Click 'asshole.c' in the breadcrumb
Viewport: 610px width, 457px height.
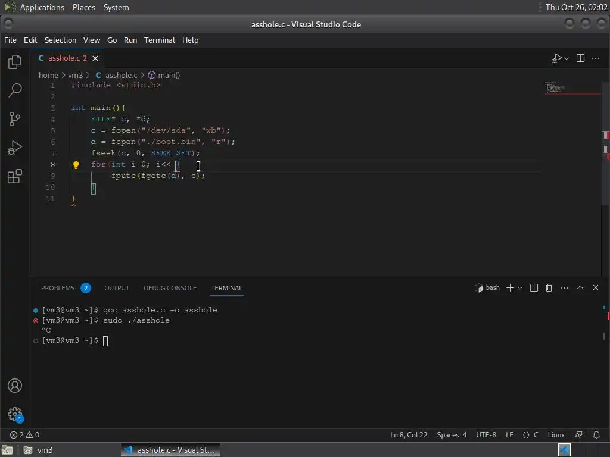[x=121, y=75]
